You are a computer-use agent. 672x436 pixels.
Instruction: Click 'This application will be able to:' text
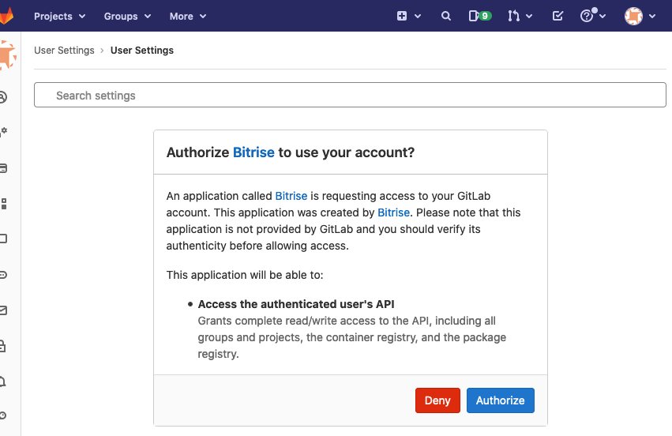click(245, 275)
